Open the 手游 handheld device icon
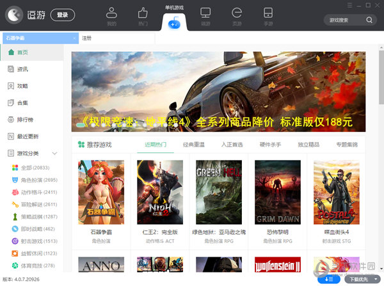The height and width of the screenshot is (286, 384). point(268,13)
